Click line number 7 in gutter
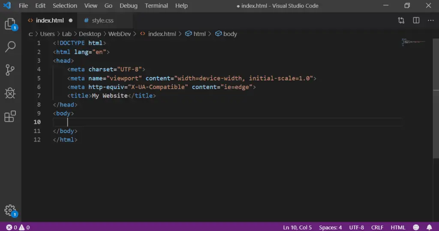The image size is (439, 231). 39,95
